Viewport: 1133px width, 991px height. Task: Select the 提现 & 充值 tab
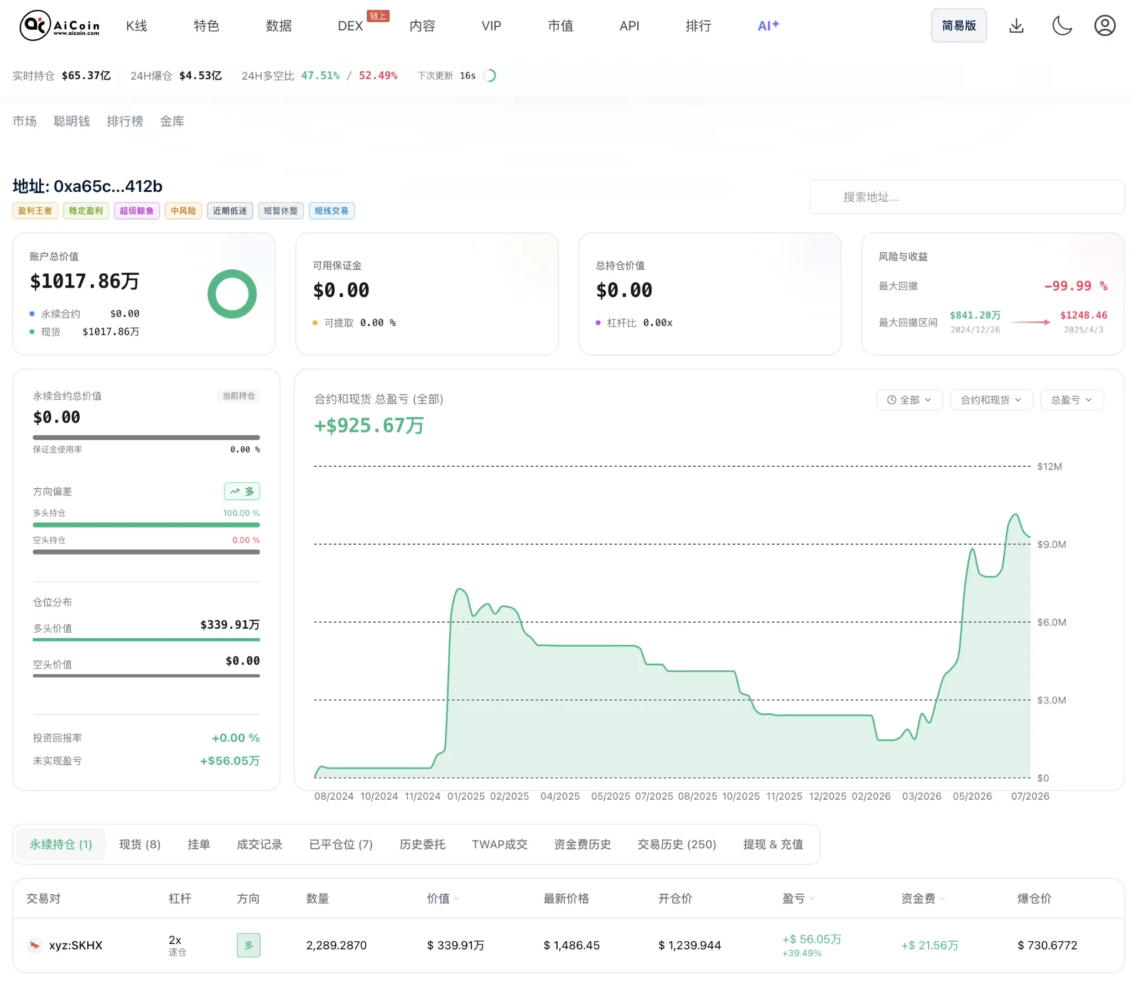click(773, 844)
